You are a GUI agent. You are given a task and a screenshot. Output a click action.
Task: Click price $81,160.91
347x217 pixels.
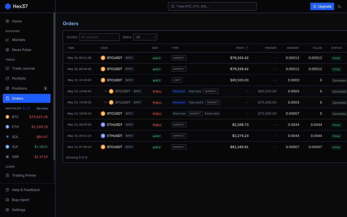[239, 147]
